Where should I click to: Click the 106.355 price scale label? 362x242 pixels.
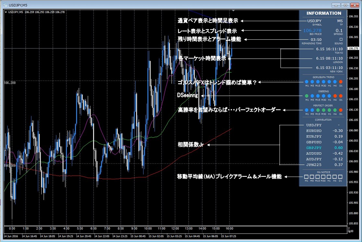(x=353, y=17)
